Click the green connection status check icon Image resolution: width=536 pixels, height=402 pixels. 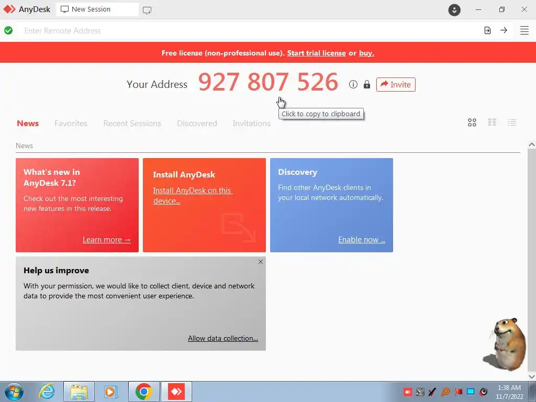tap(8, 30)
